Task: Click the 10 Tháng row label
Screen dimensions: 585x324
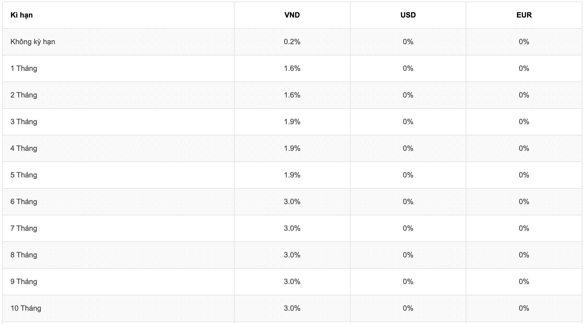Action: (26, 308)
